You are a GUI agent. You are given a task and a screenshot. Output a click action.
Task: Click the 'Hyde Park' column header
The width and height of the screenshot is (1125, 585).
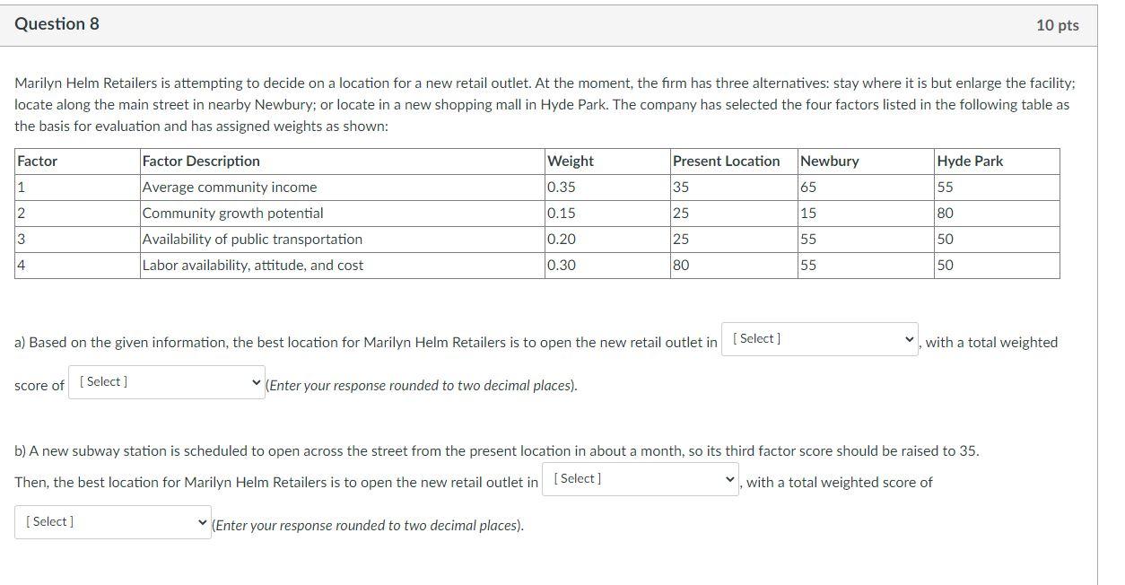click(970, 161)
